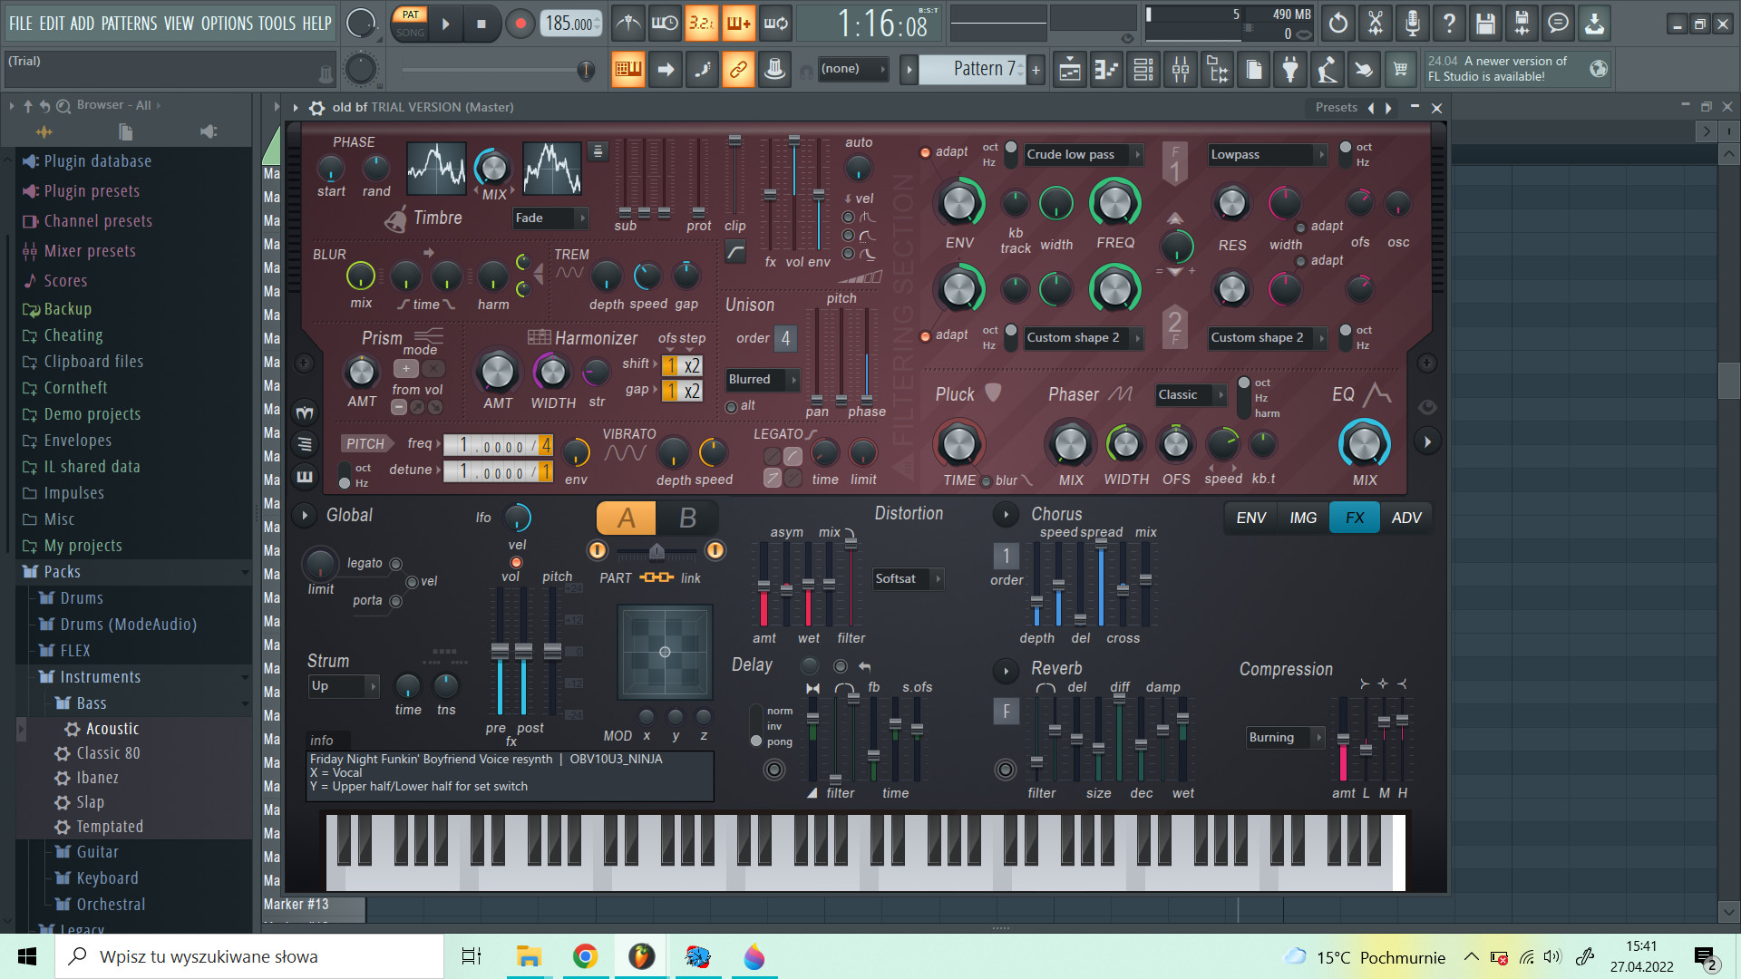This screenshot has width=1741, height=979.
Task: Open the Lowpass resonance type dropdown
Action: (x=1267, y=154)
